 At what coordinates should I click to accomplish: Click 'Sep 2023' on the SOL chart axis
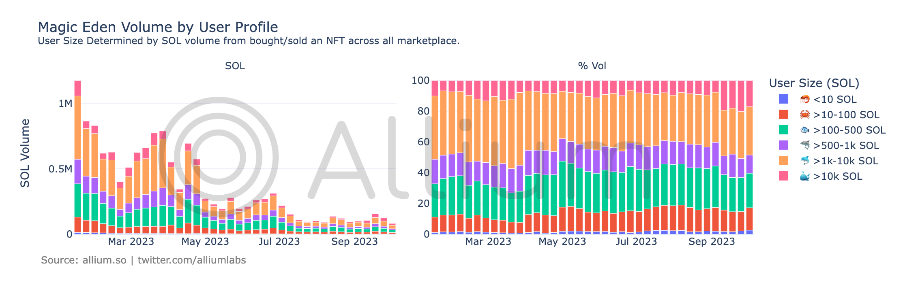[x=354, y=242]
